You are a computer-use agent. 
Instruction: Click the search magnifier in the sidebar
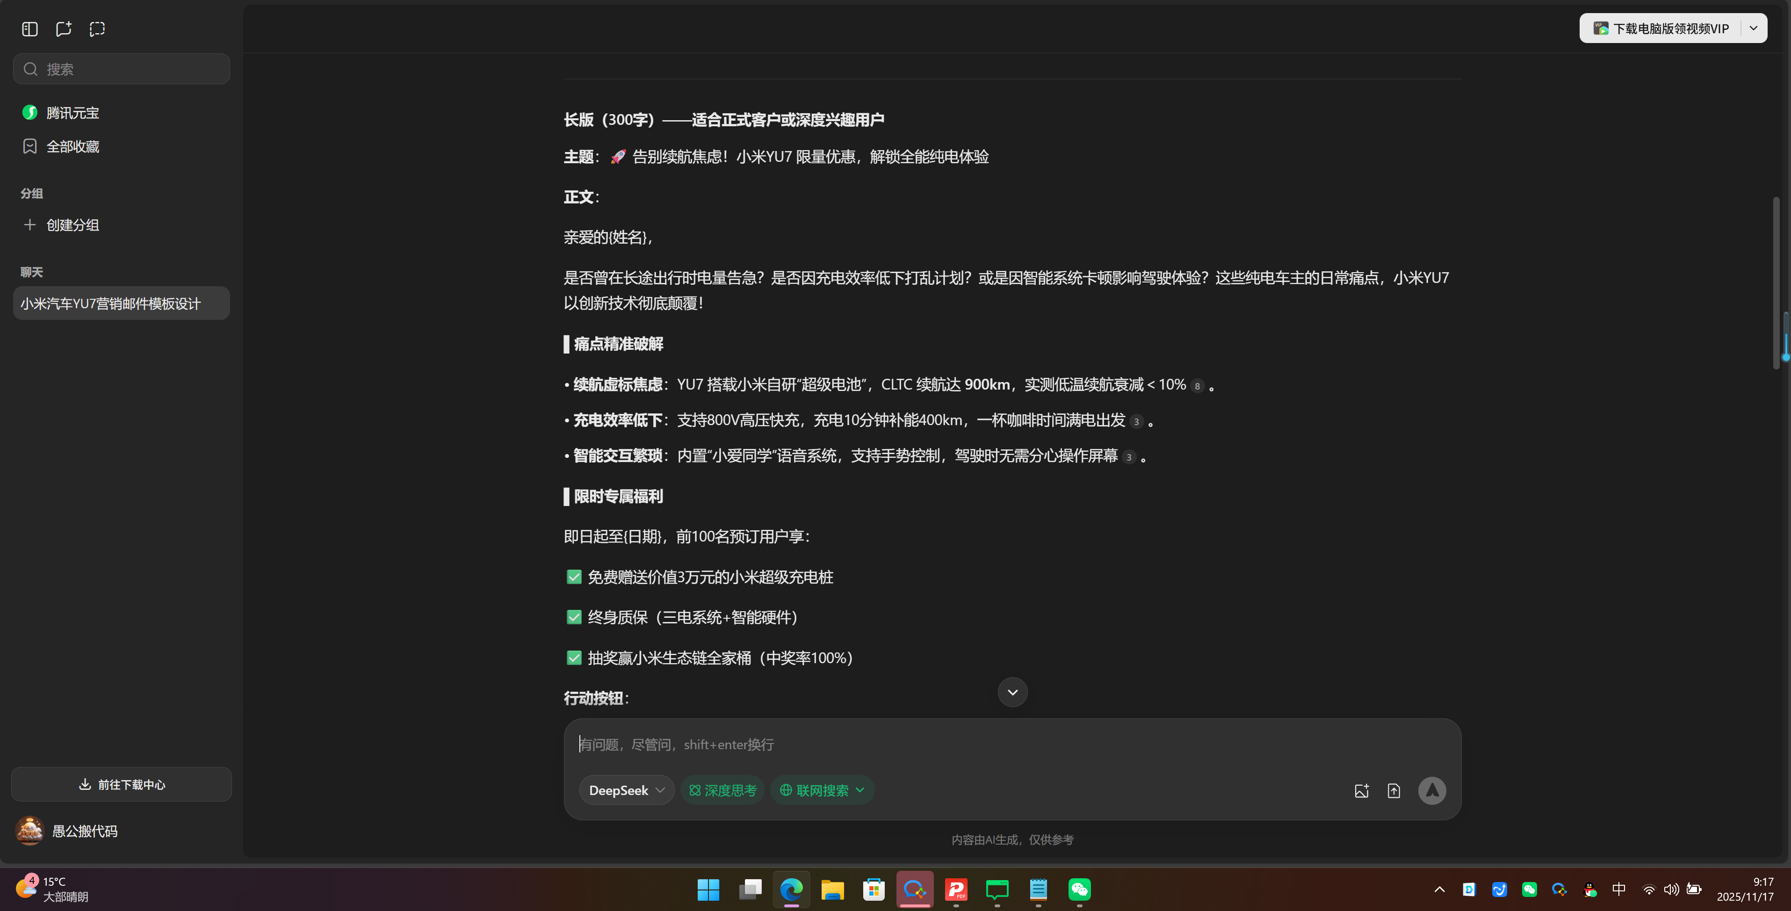[x=30, y=68]
